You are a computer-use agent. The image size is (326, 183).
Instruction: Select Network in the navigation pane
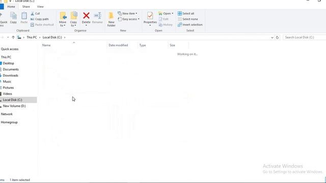[7, 114]
